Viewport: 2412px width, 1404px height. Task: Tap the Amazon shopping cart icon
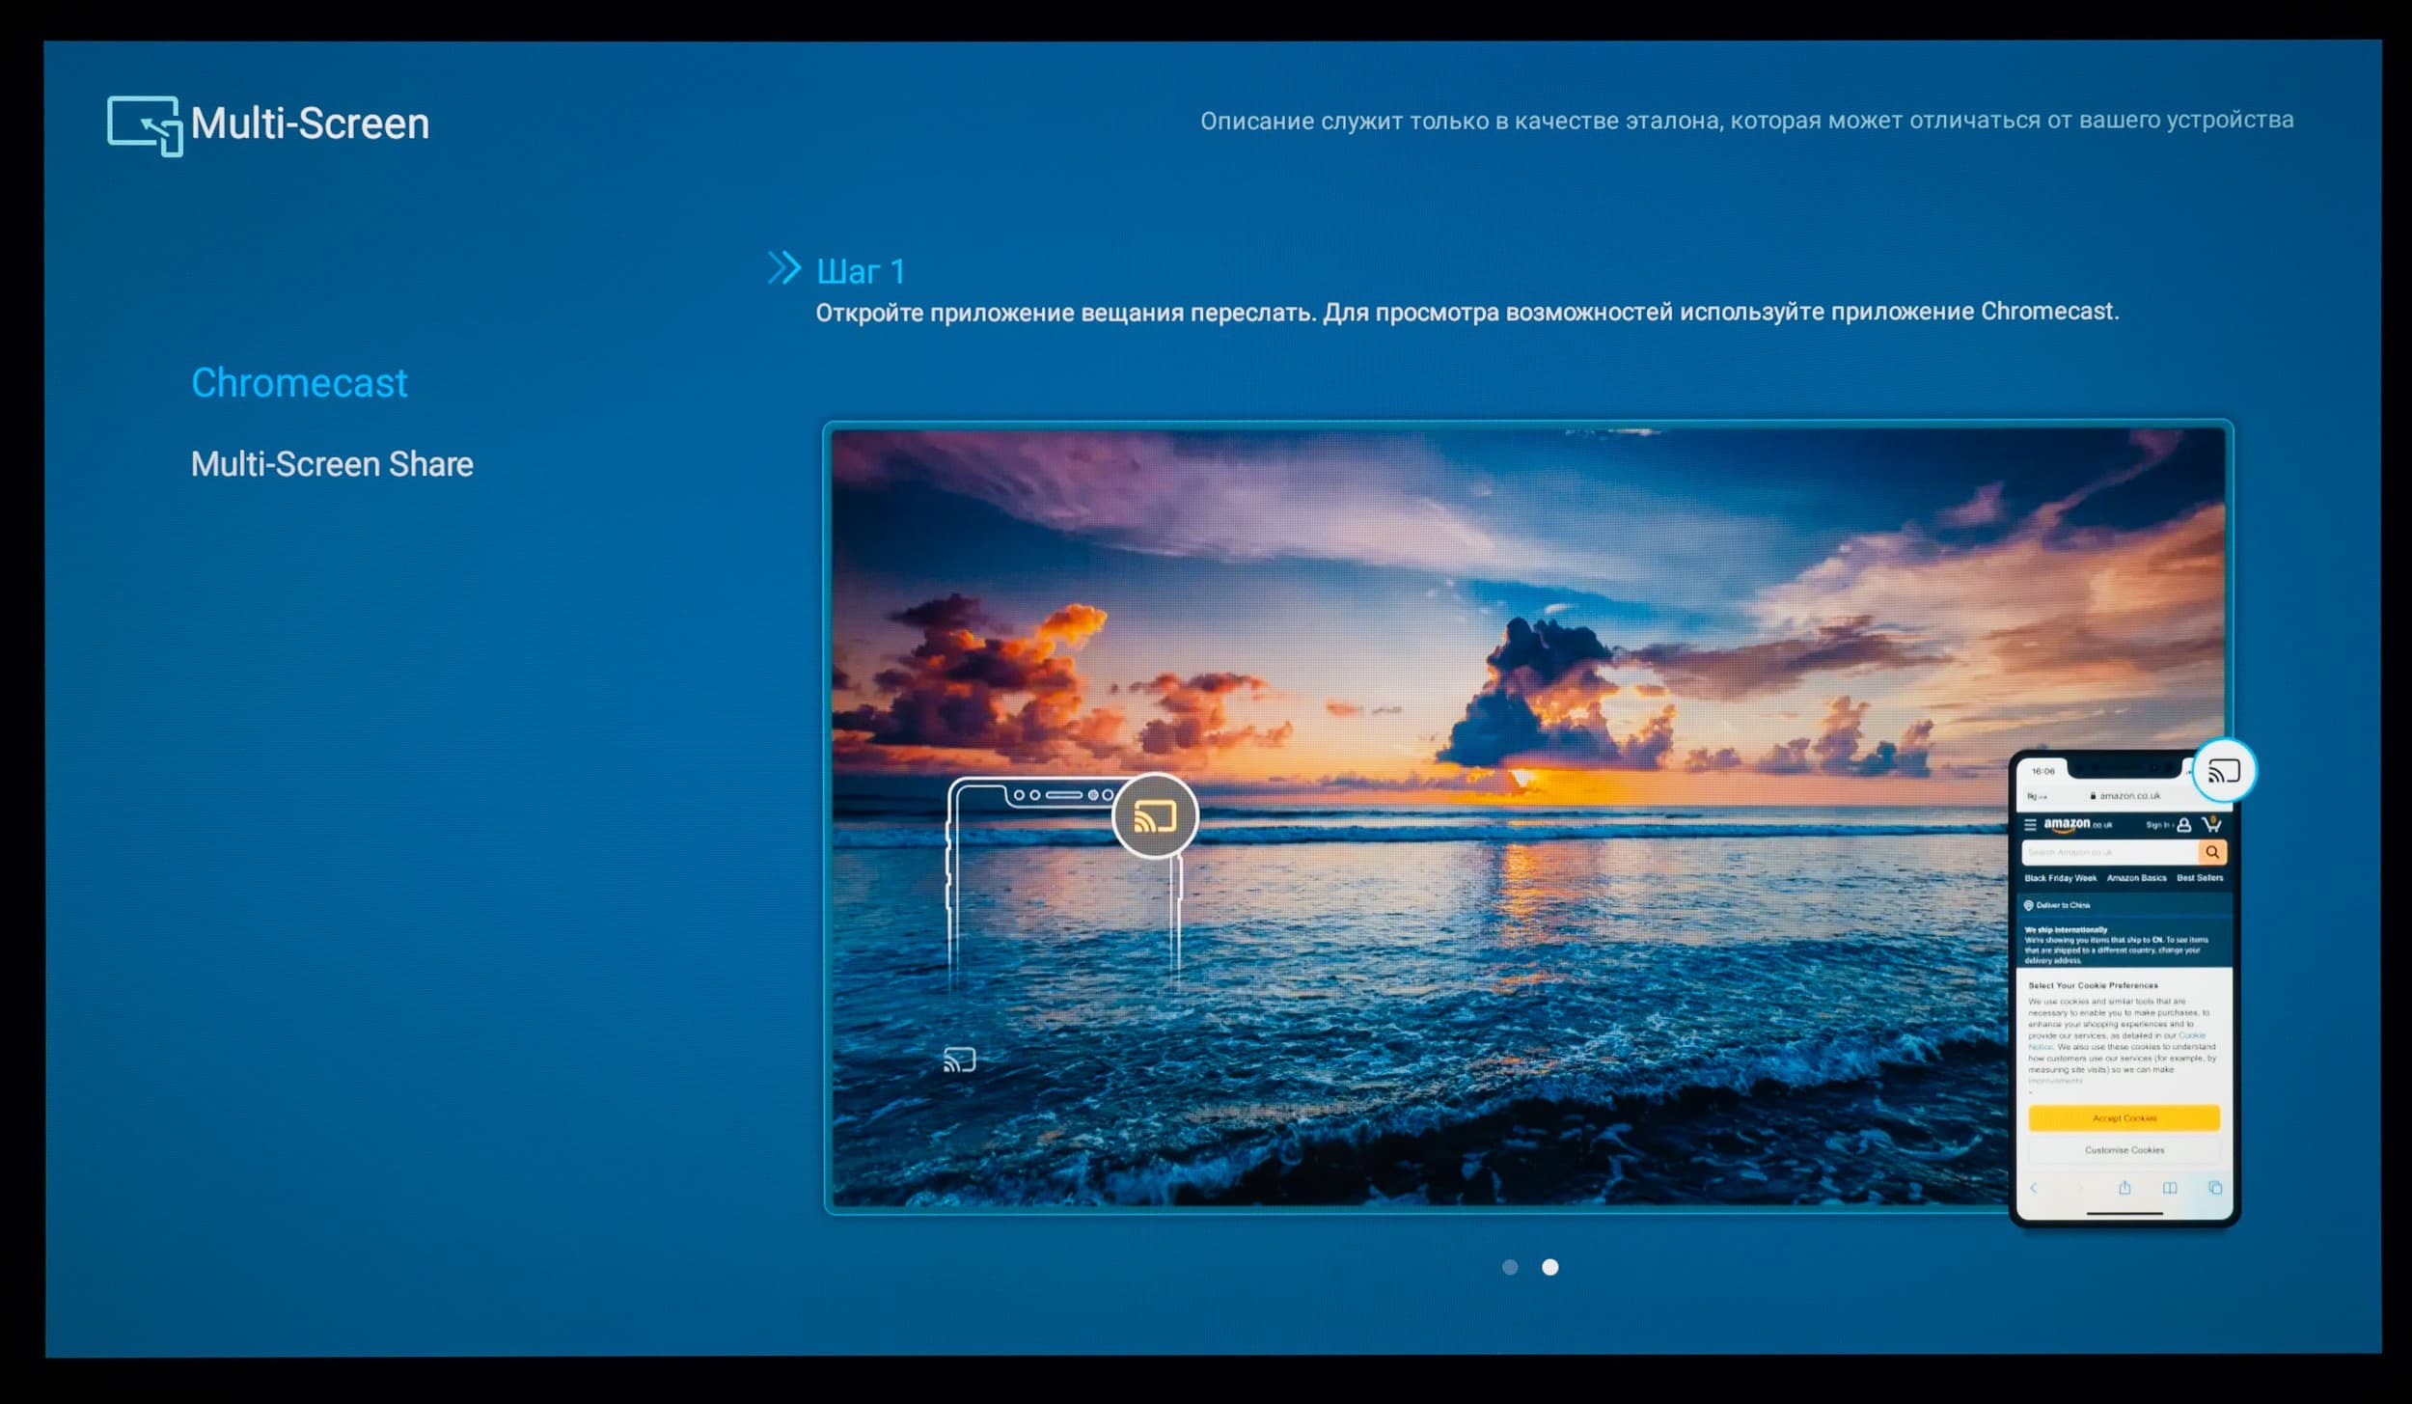point(2211,824)
